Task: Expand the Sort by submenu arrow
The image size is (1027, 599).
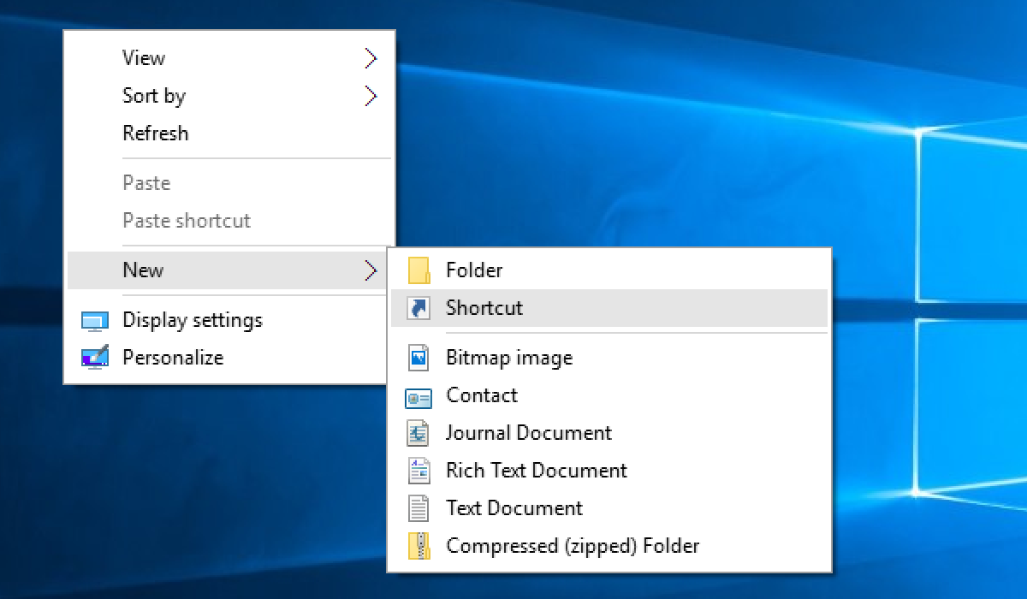Action: [x=370, y=96]
